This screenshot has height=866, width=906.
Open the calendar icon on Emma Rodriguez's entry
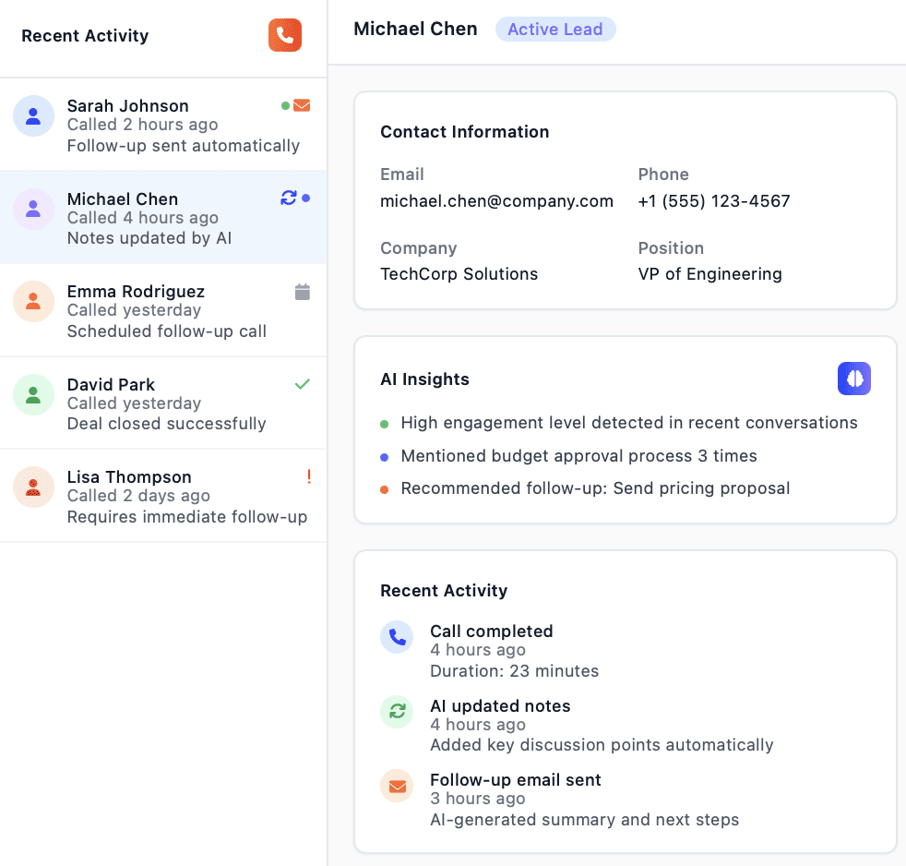pyautogui.click(x=303, y=292)
